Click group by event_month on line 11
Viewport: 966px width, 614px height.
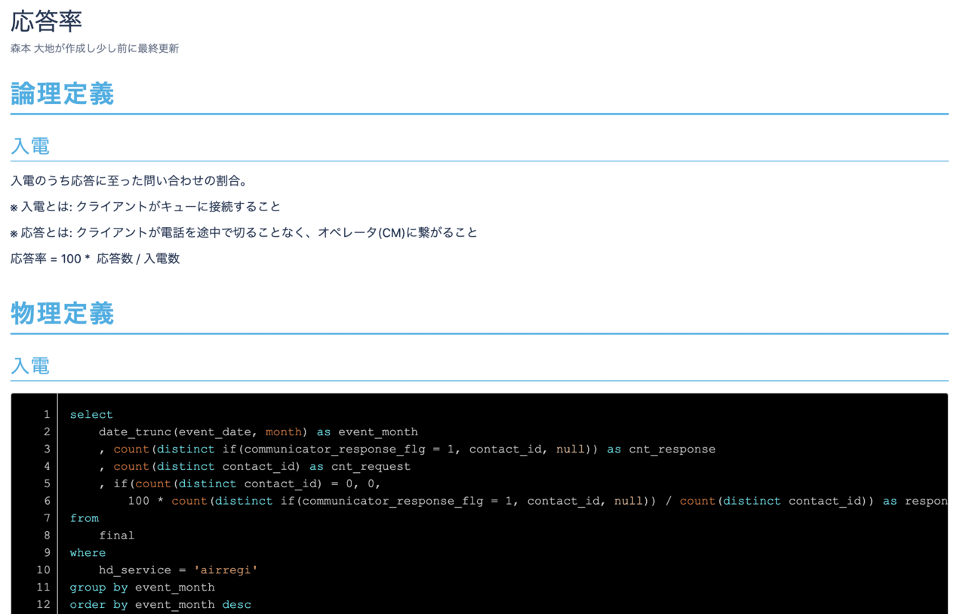pyautogui.click(x=143, y=588)
